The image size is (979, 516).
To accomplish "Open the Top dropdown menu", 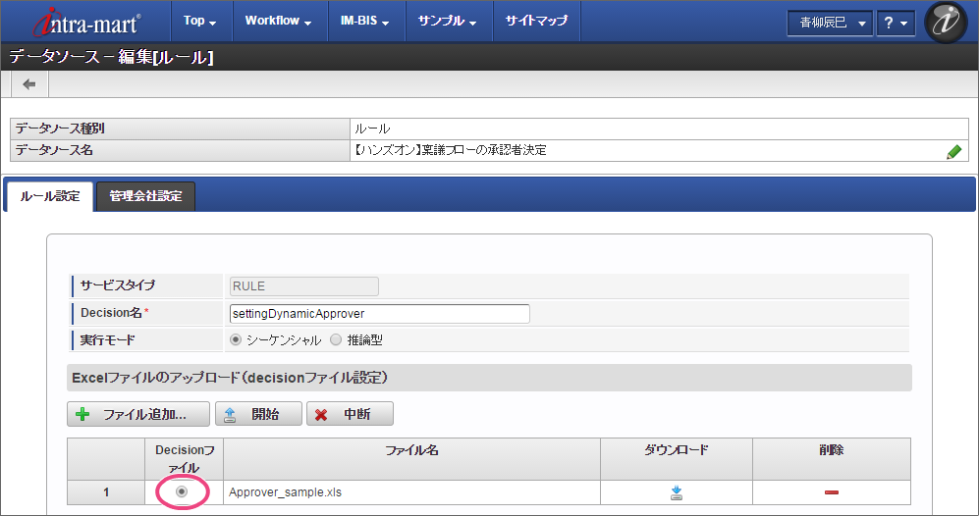I will [x=199, y=21].
